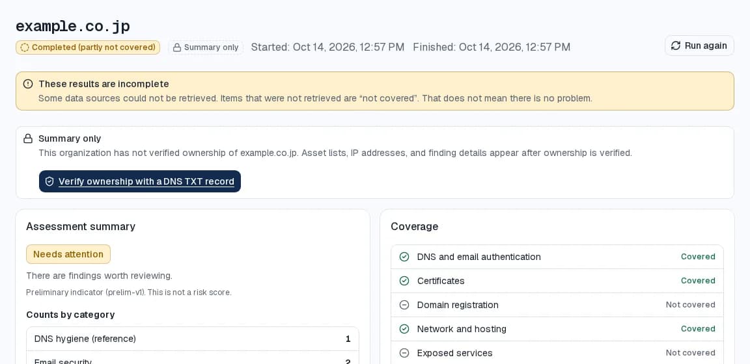Click the Covered status of DNS and email authentication
Viewport: 750px width, 364px height.
coord(698,257)
